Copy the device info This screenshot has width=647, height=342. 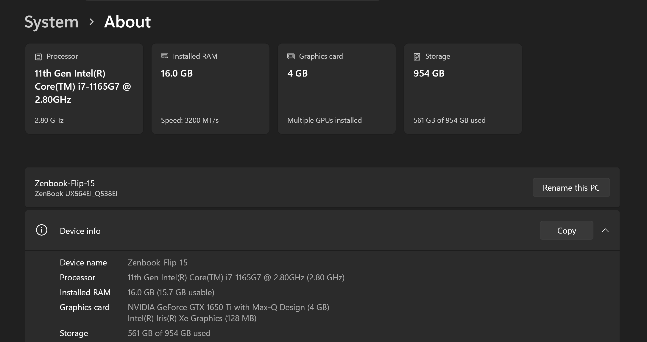tap(566, 230)
